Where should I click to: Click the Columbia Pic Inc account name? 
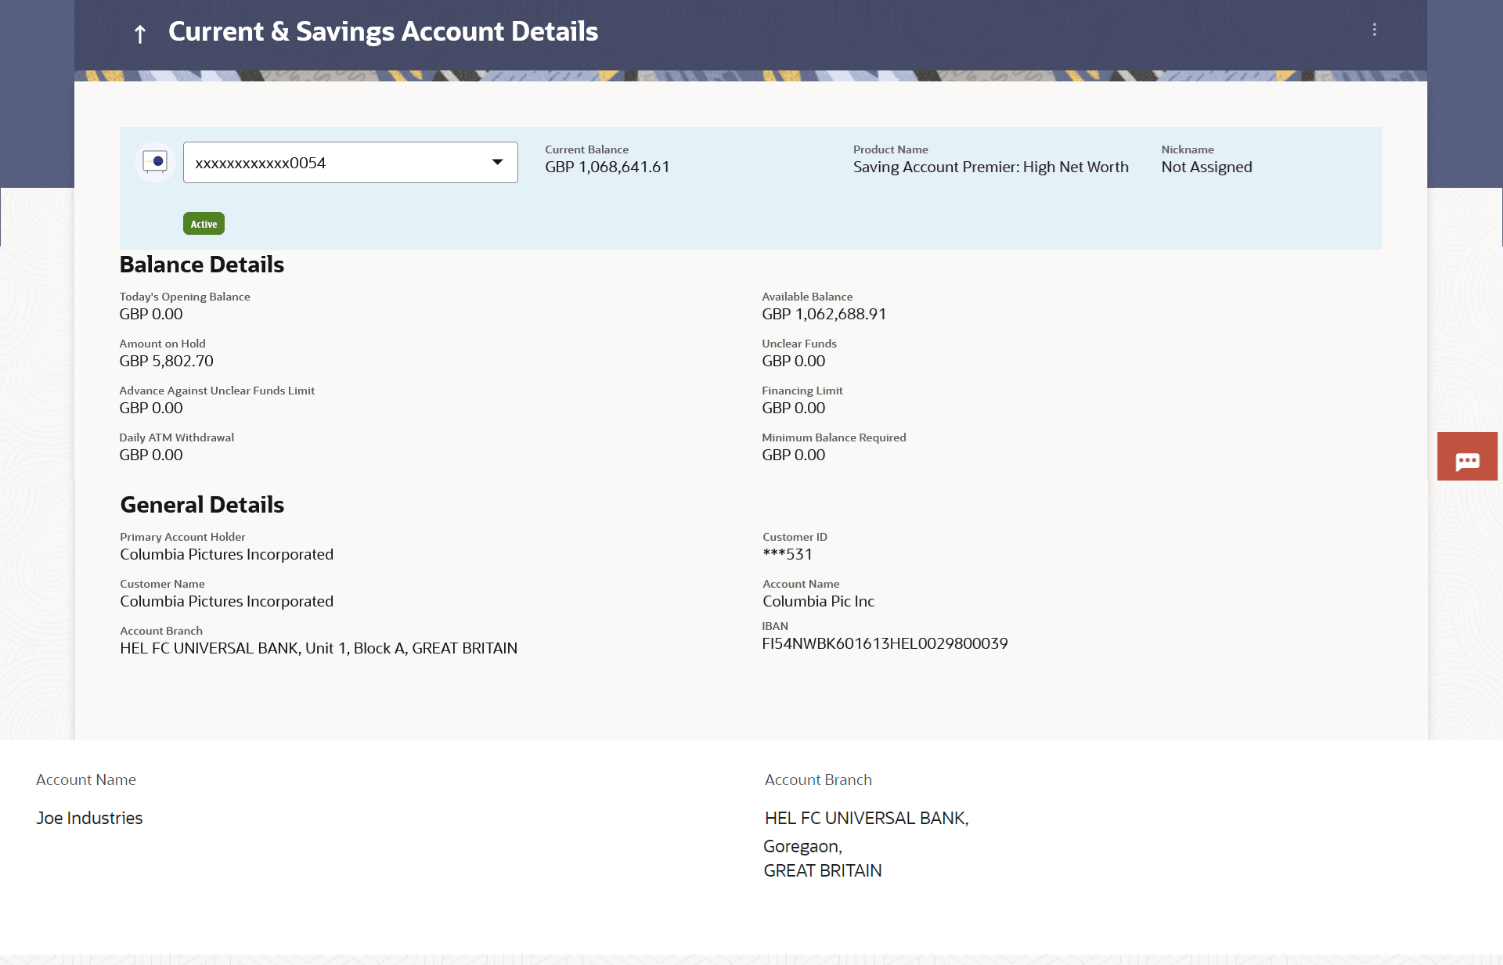(x=818, y=601)
